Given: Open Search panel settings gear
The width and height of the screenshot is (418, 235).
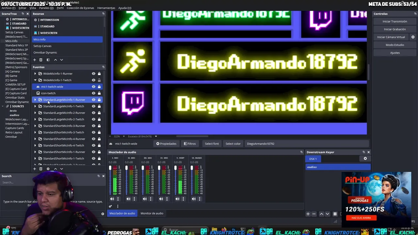Looking at the screenshot, I should (103, 214).
